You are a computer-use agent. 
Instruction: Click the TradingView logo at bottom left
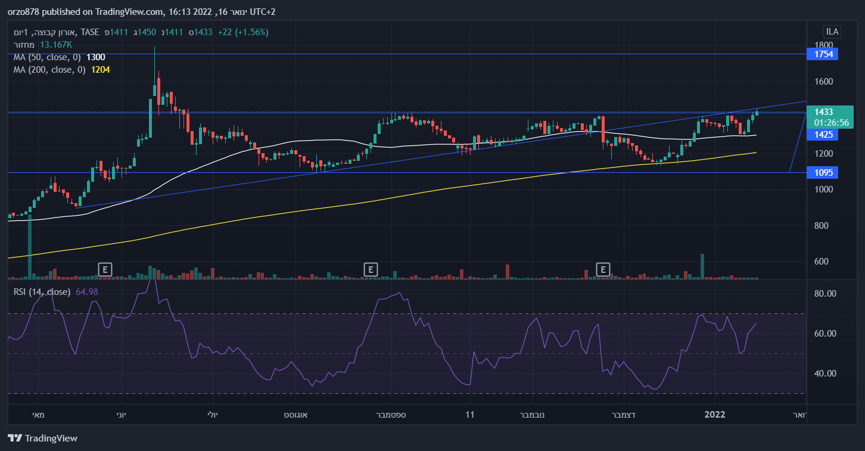pos(43,438)
